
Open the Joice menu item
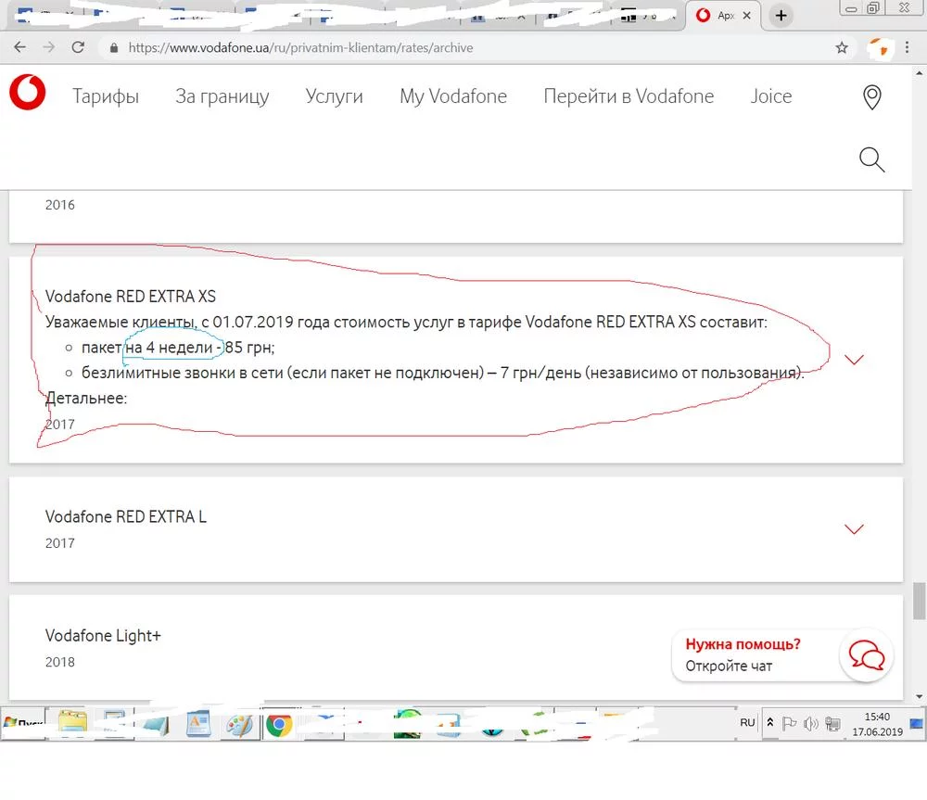click(x=771, y=95)
